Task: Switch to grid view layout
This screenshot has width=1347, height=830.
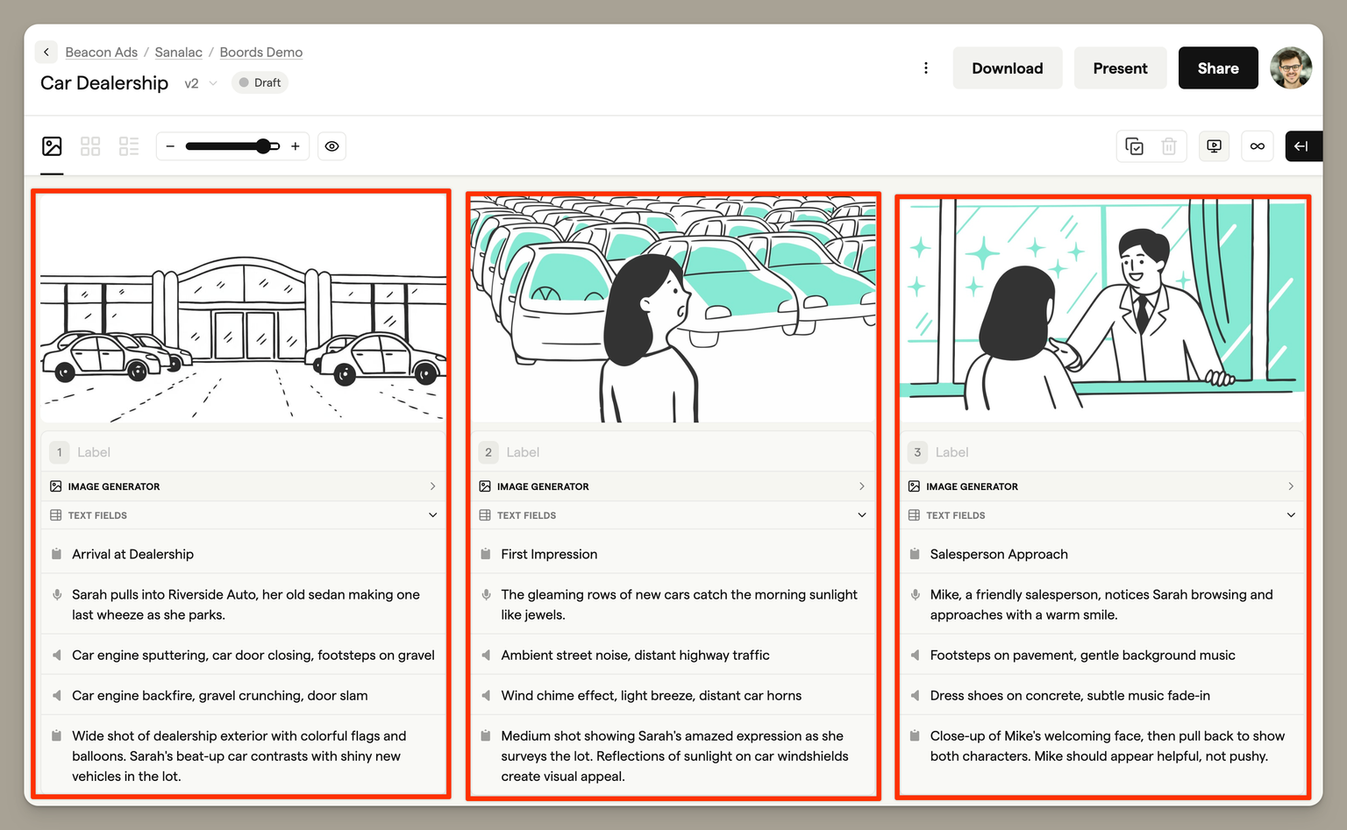Action: pyautogui.click(x=90, y=146)
